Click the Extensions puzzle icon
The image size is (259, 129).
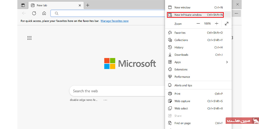(170, 69)
